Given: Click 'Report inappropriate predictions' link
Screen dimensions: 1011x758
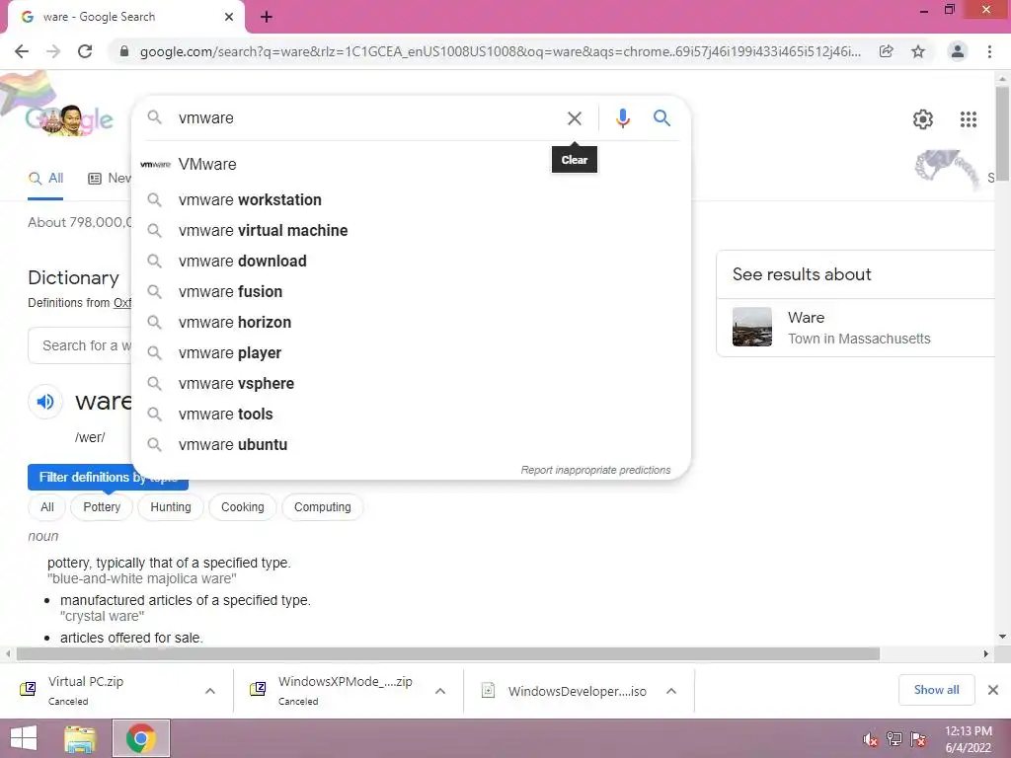Looking at the screenshot, I should 595,470.
